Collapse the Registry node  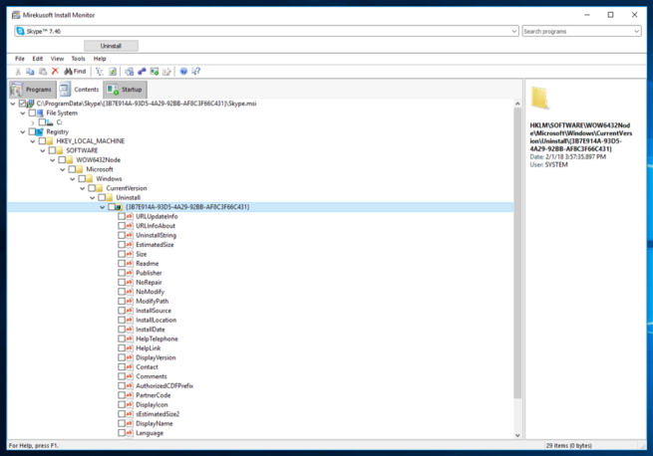click(23, 131)
